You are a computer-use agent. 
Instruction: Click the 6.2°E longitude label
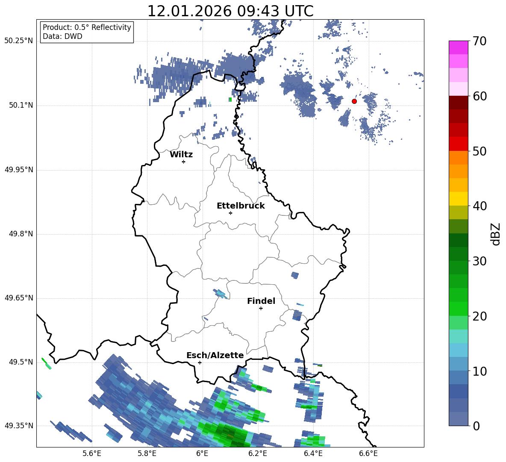coord(258,453)
